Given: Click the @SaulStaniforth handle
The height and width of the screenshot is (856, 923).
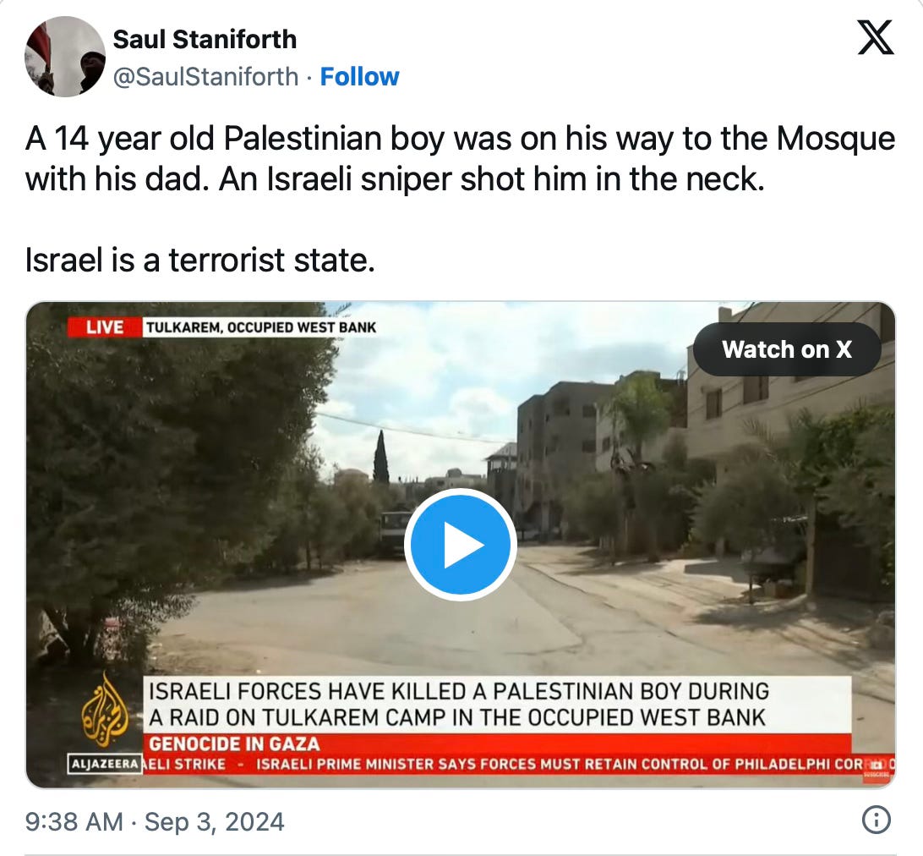Looking at the screenshot, I should (205, 77).
